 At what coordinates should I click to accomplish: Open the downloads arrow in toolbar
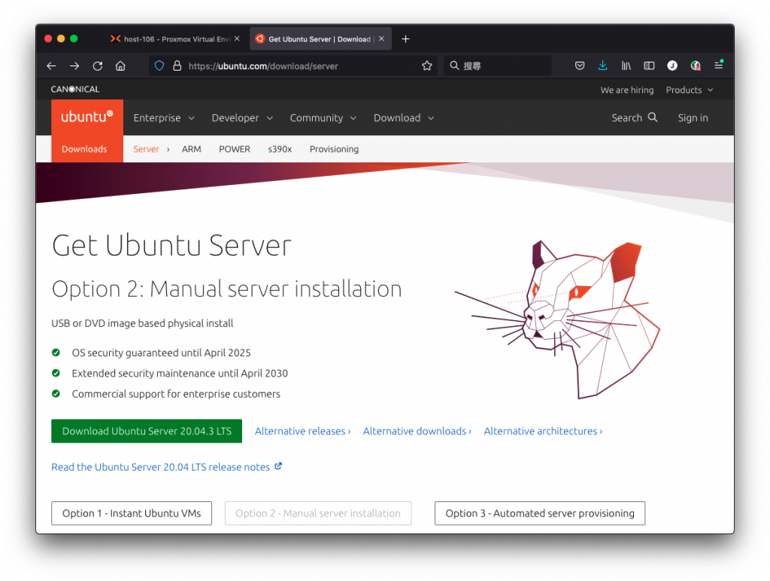point(602,65)
